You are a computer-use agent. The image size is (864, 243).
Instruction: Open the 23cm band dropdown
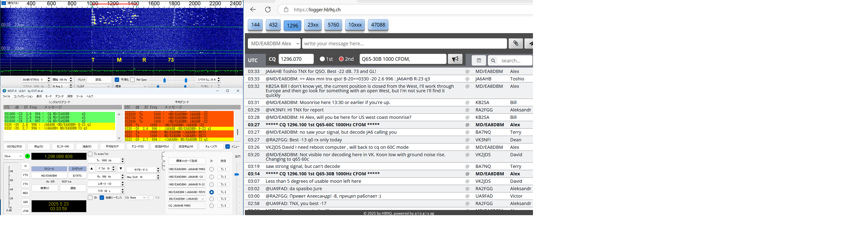tap(13, 156)
